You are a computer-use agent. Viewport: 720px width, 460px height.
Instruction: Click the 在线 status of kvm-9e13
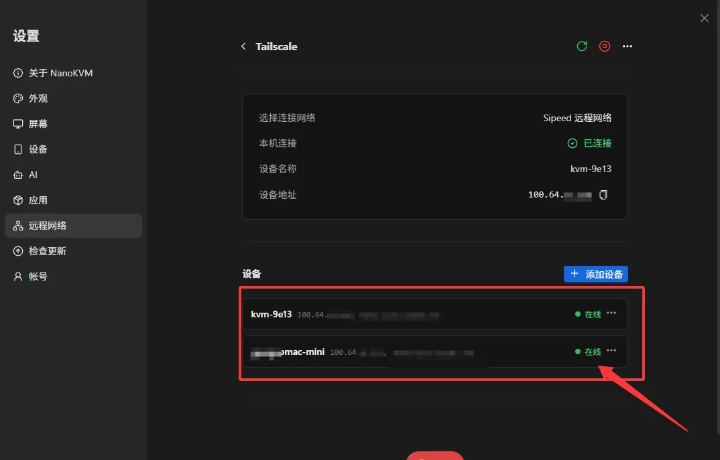(588, 314)
